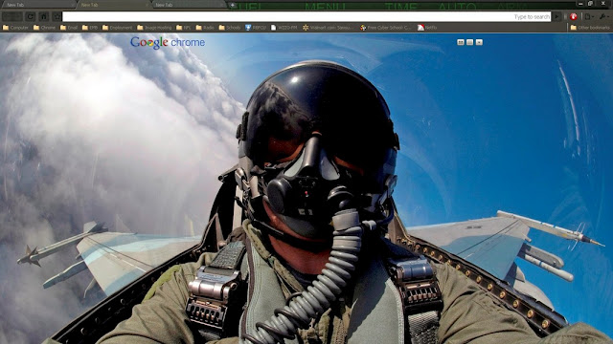Viewport: 613px width, 344px height.
Task: Click the Go arrow beside the address bar
Action: pos(556,17)
